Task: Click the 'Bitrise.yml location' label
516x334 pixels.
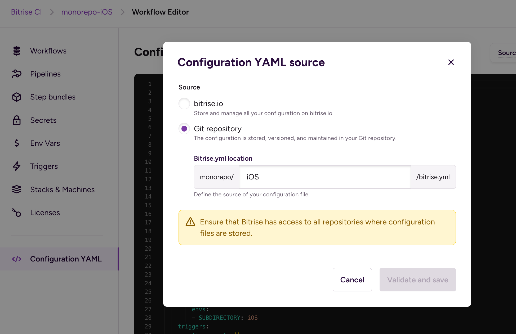Action: [x=223, y=159]
